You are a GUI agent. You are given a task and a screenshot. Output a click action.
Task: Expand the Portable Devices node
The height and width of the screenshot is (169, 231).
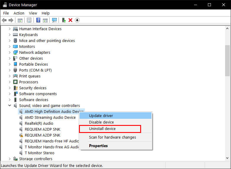[x=9, y=64]
